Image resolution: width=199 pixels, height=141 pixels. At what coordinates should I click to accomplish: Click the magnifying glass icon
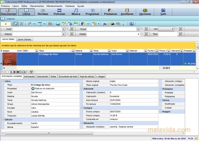124,24
